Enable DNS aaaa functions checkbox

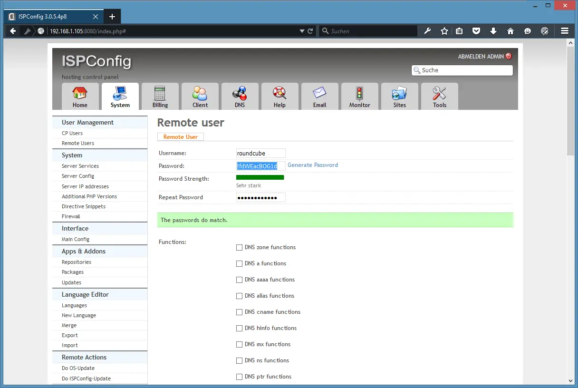(x=240, y=280)
